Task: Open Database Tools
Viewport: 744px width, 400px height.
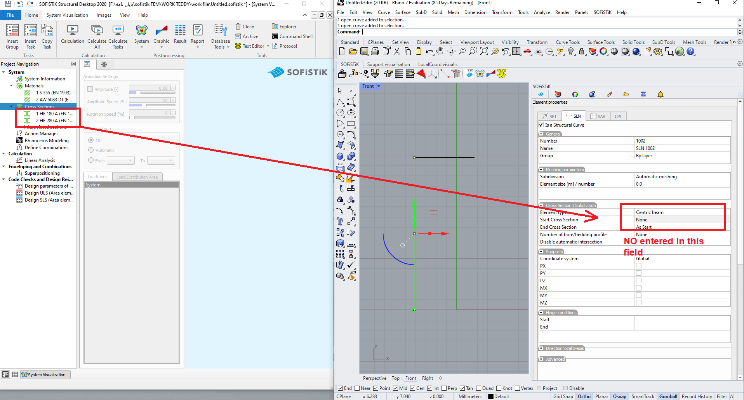Action: tap(221, 37)
